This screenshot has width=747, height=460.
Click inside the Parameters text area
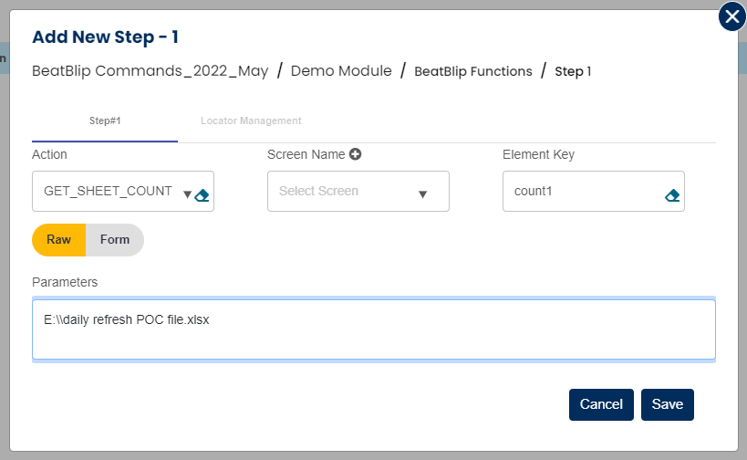point(373,329)
